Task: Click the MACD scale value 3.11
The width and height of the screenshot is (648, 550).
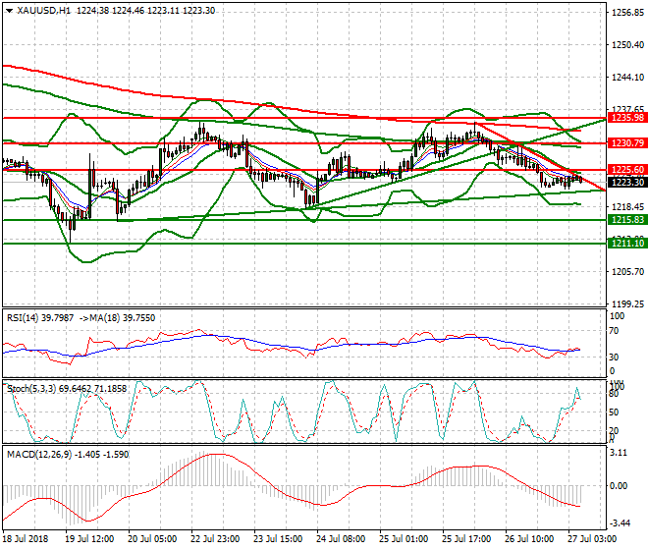Action: pyautogui.click(x=619, y=453)
